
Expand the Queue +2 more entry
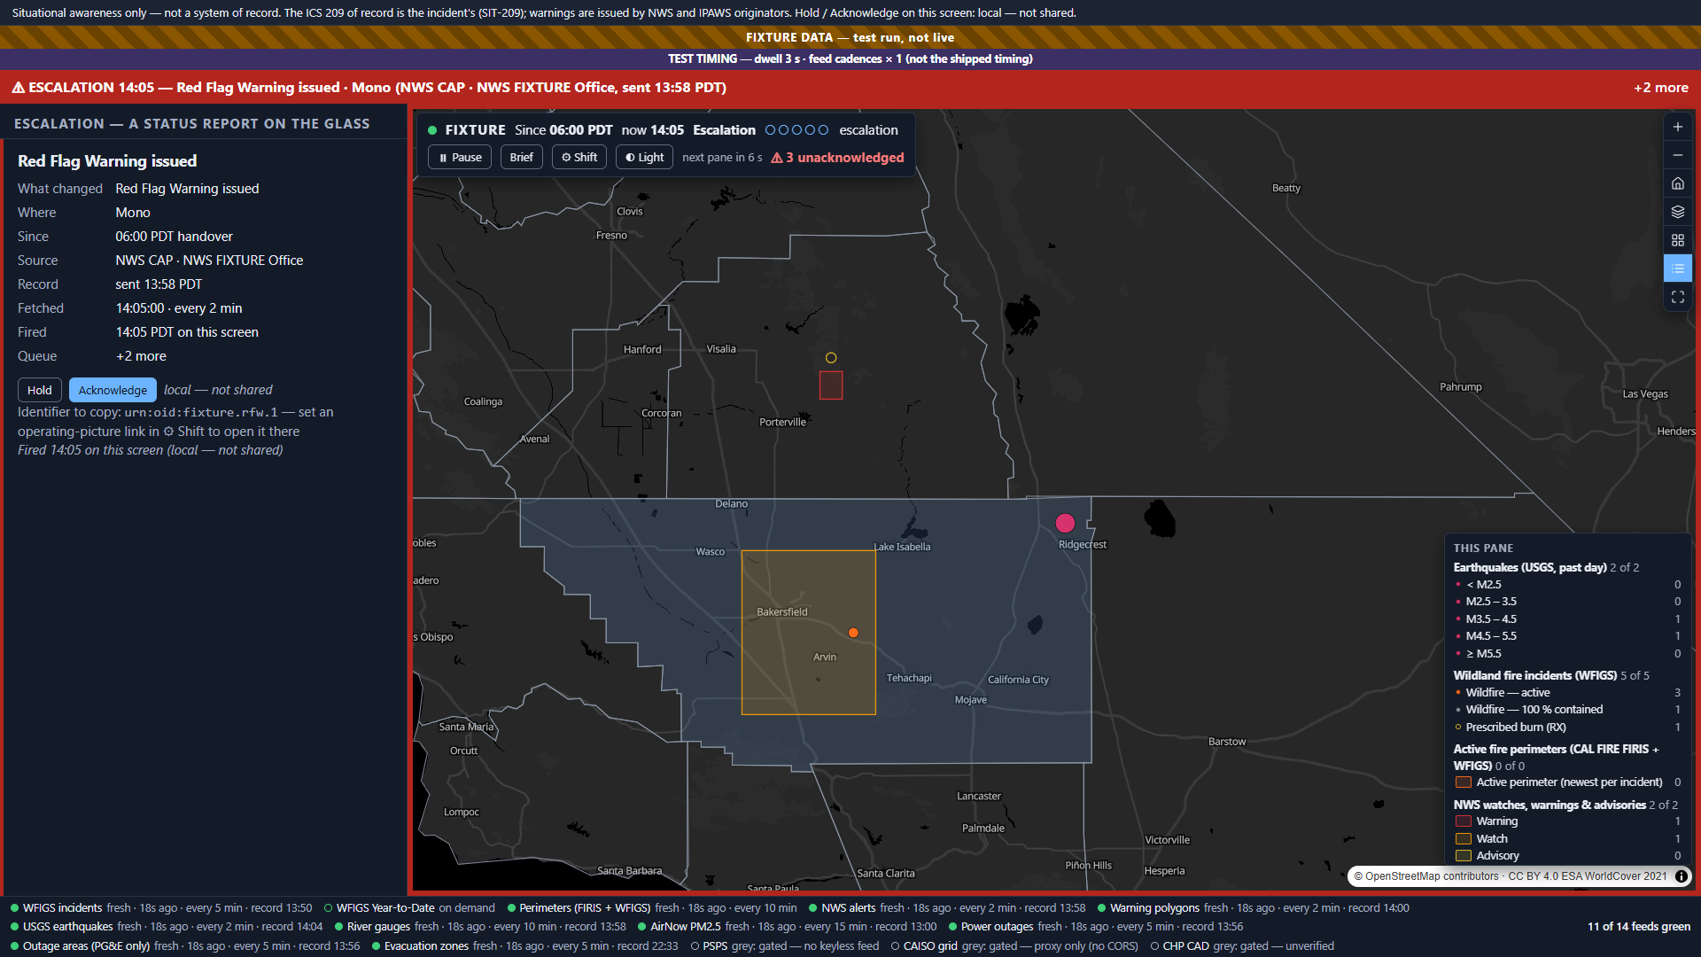[x=141, y=356]
